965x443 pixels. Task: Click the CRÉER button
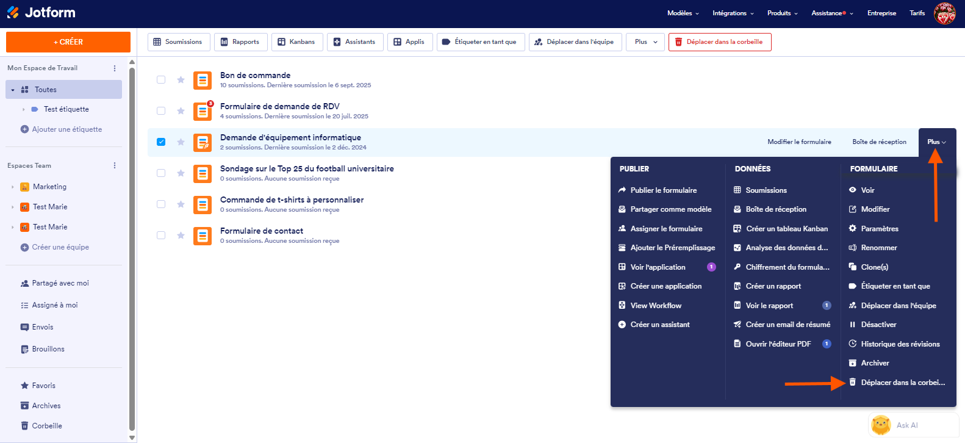point(68,42)
